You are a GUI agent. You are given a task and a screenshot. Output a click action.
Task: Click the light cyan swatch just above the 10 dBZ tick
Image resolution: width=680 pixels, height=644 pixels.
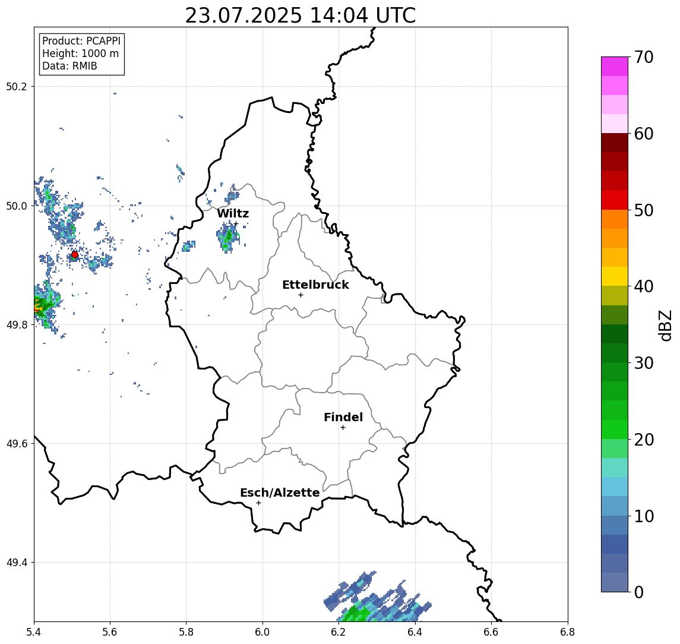[615, 506]
